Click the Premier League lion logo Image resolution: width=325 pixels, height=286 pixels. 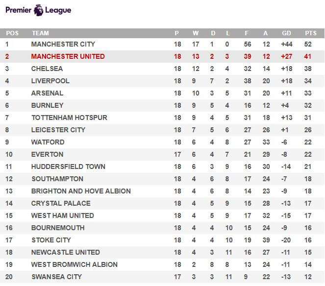[x=39, y=10]
